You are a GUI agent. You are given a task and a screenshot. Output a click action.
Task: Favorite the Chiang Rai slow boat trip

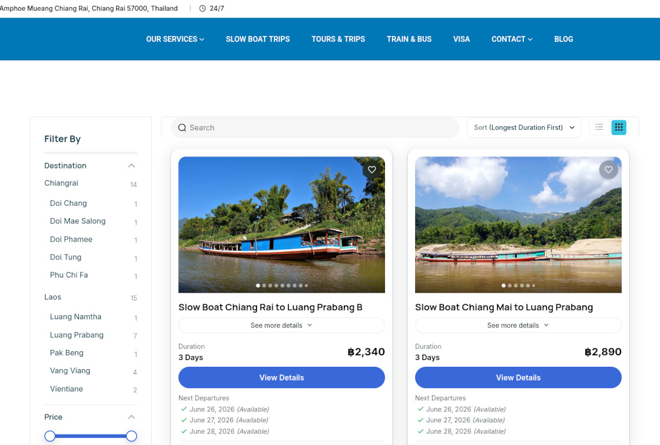tap(372, 169)
